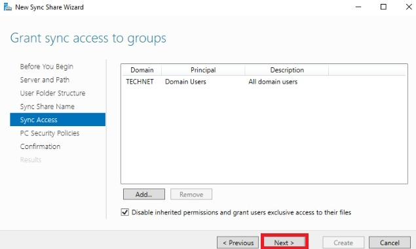Click the Remove button
The height and width of the screenshot is (249, 416).
191,194
